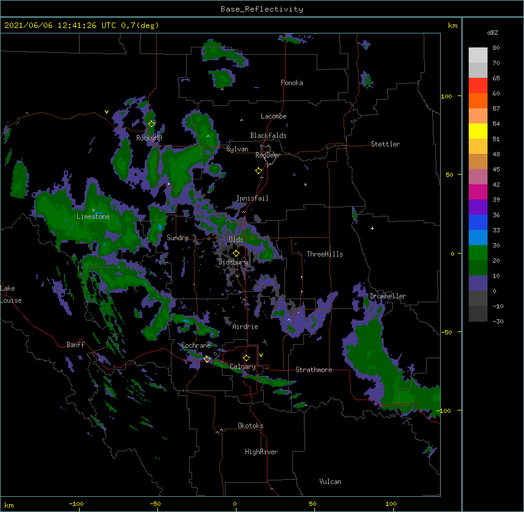Click the RedDeer city label
The image size is (524, 512).
[x=267, y=155]
